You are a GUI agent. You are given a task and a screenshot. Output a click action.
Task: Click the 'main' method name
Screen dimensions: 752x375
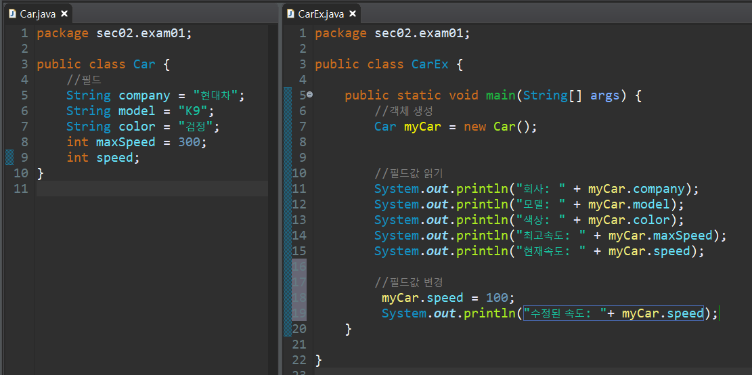[501, 95]
